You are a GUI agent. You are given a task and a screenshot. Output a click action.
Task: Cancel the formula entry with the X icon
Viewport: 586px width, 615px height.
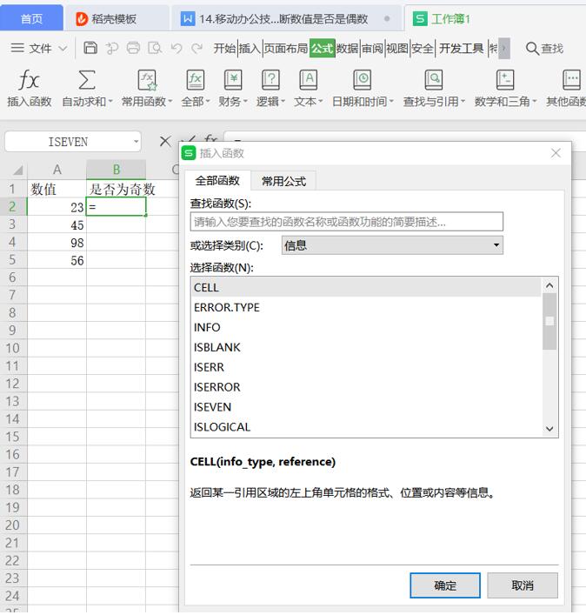(x=165, y=141)
